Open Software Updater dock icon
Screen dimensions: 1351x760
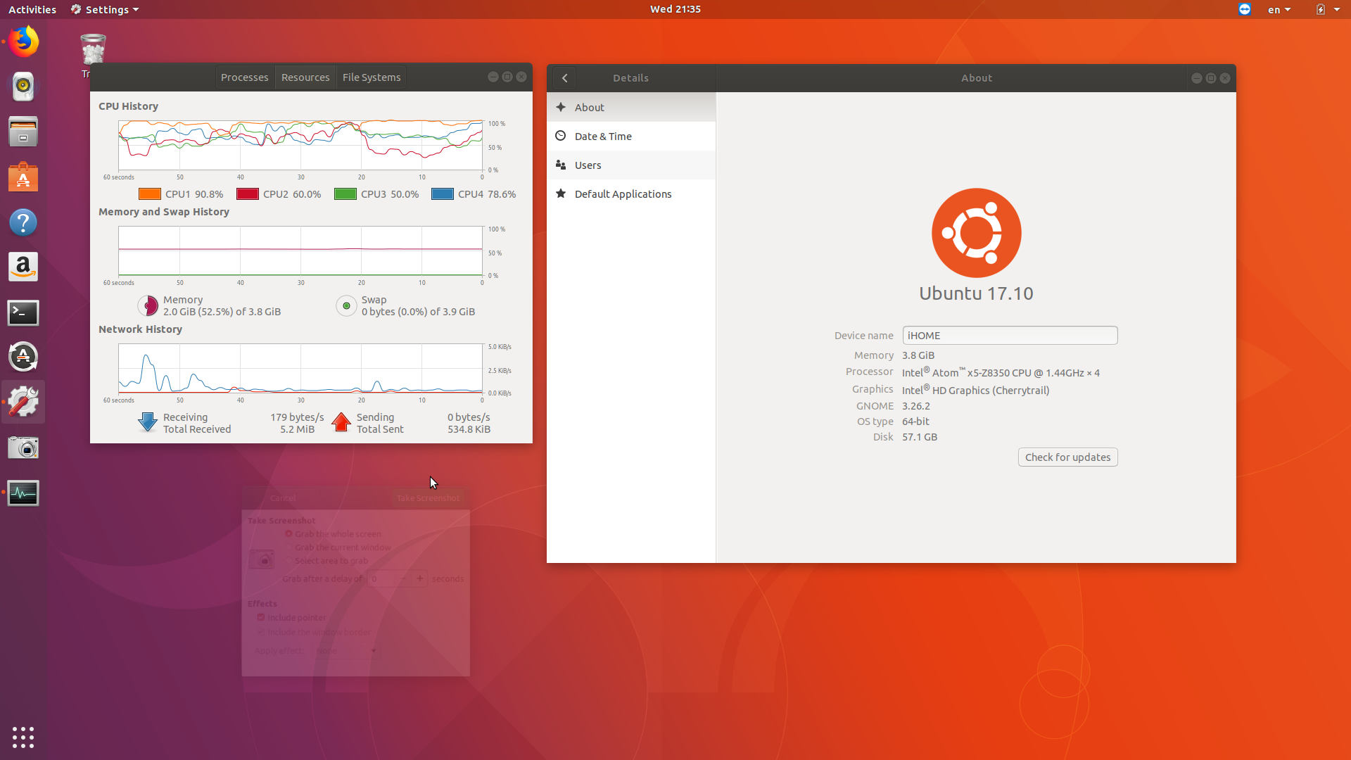pyautogui.click(x=23, y=357)
